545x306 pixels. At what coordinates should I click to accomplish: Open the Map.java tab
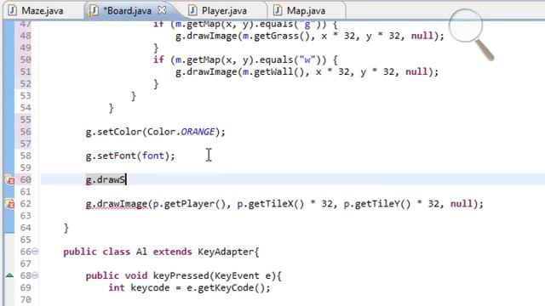tap(306, 11)
